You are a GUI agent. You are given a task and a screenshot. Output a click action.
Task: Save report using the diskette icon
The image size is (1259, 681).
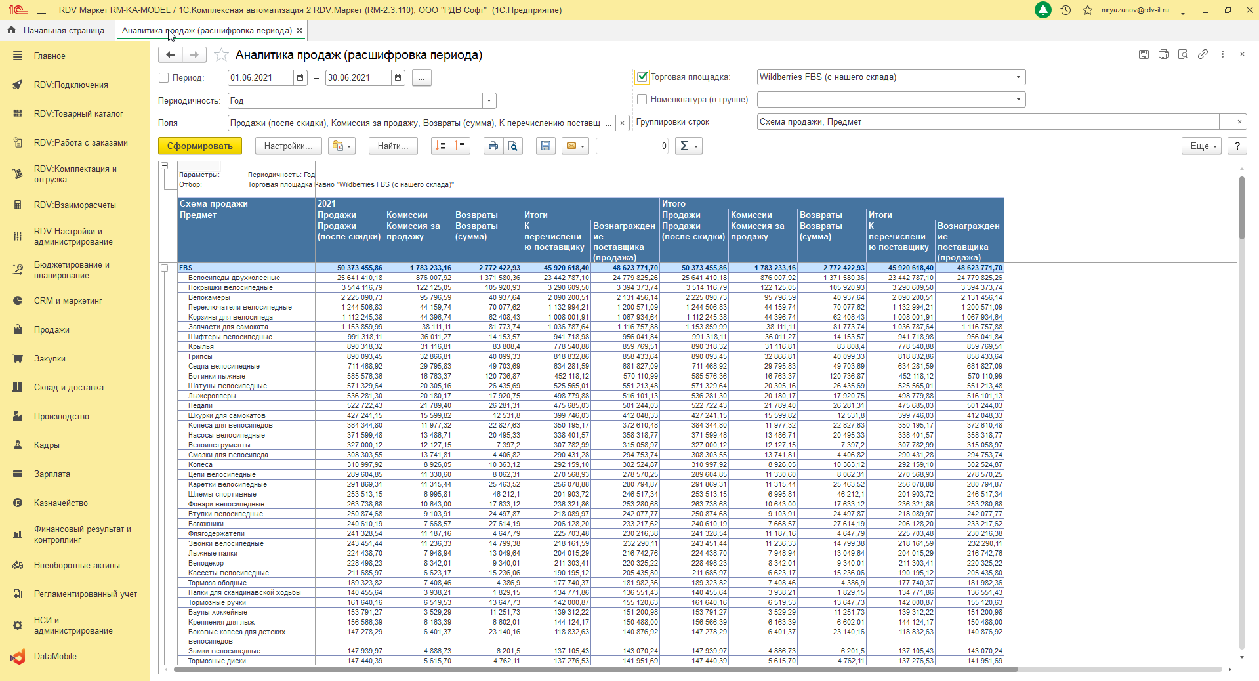[545, 146]
